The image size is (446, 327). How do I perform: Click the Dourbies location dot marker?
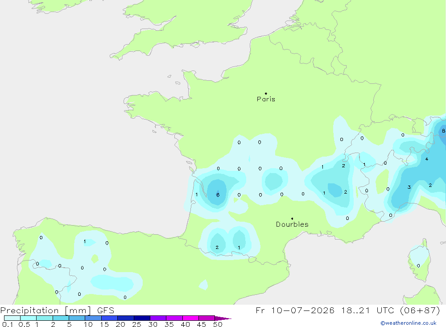click(292, 219)
